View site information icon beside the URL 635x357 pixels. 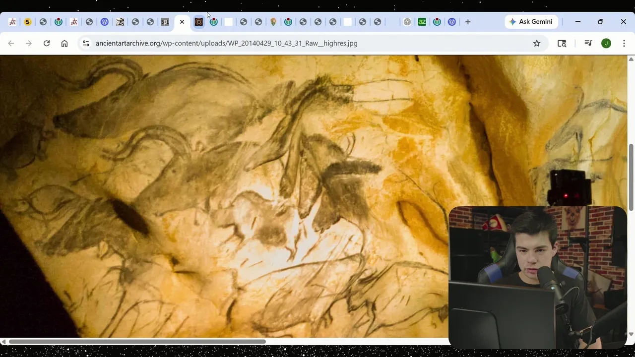point(86,43)
